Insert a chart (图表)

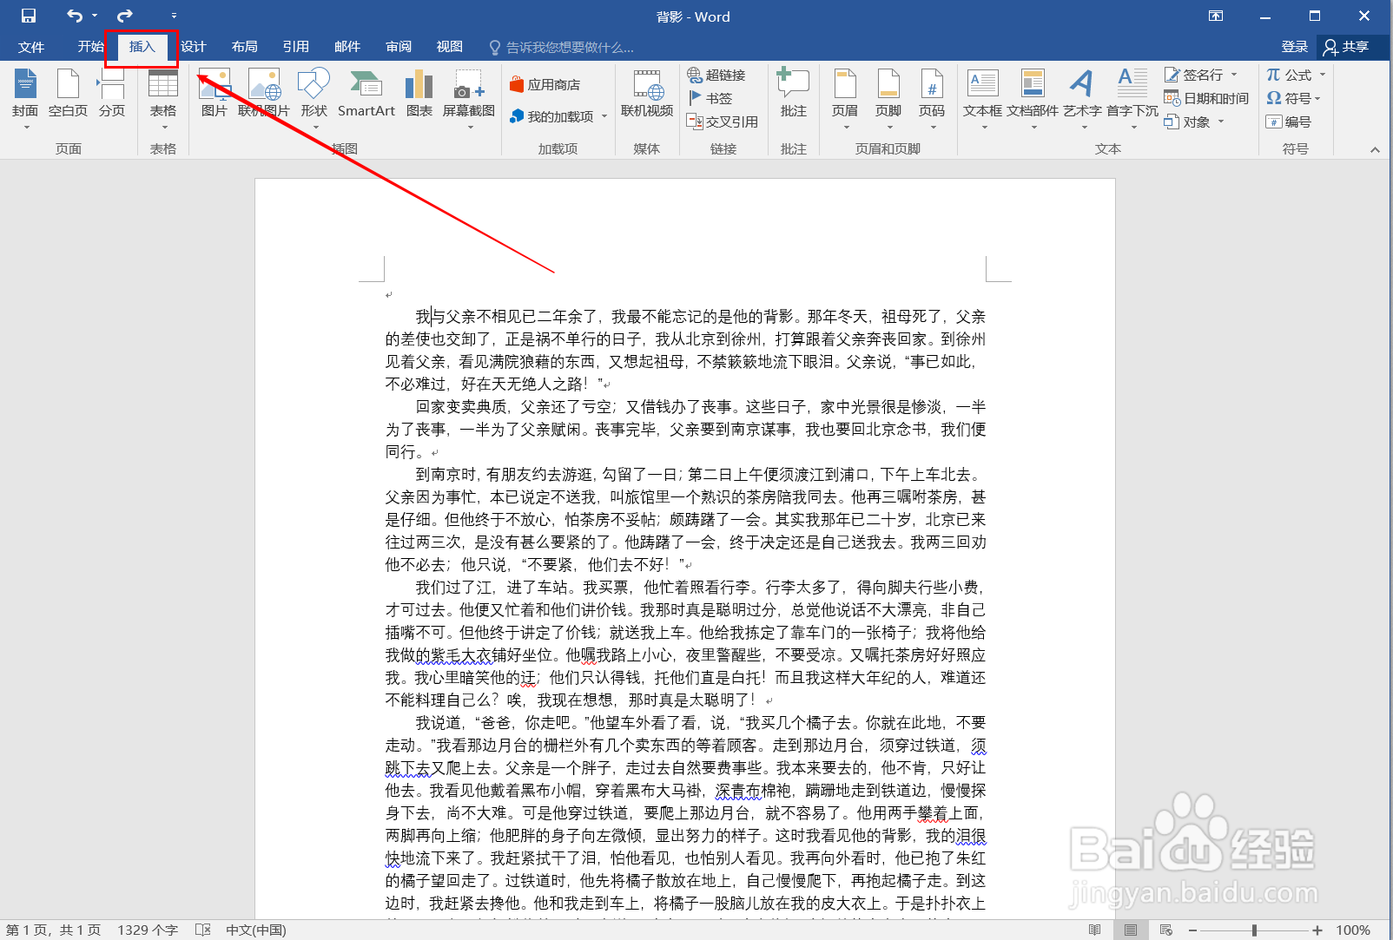(x=419, y=94)
